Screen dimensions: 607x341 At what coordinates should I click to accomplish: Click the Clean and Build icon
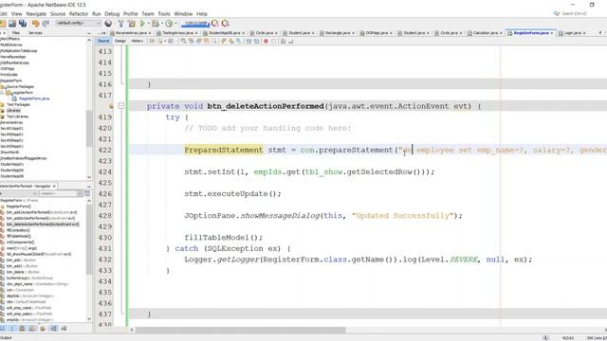tap(132, 24)
